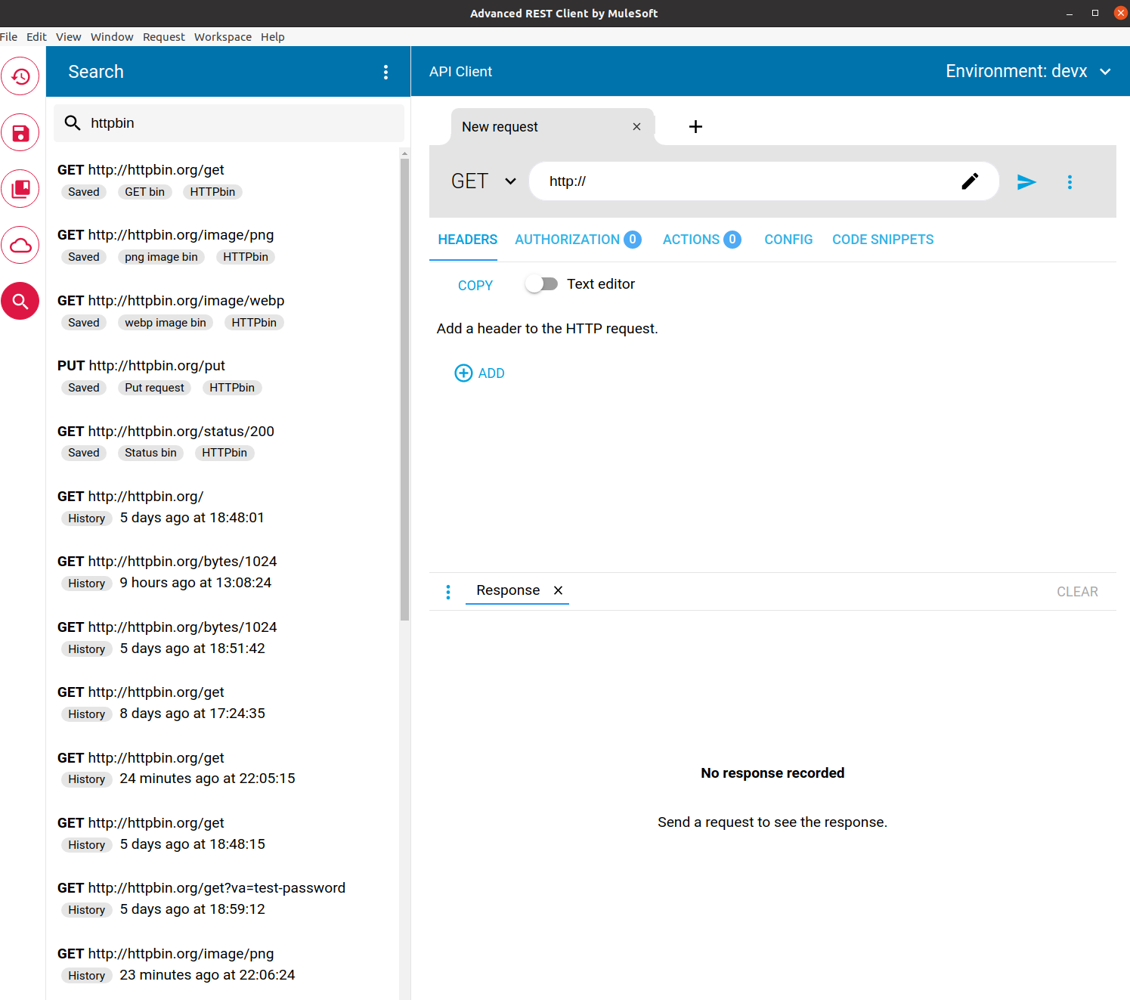The height and width of the screenshot is (1000, 1130).
Task: Click the magnifier icon in search field
Action: [73, 122]
